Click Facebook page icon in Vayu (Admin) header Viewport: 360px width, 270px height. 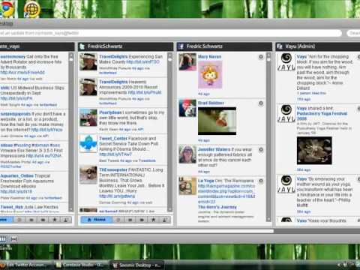[x=280, y=46]
